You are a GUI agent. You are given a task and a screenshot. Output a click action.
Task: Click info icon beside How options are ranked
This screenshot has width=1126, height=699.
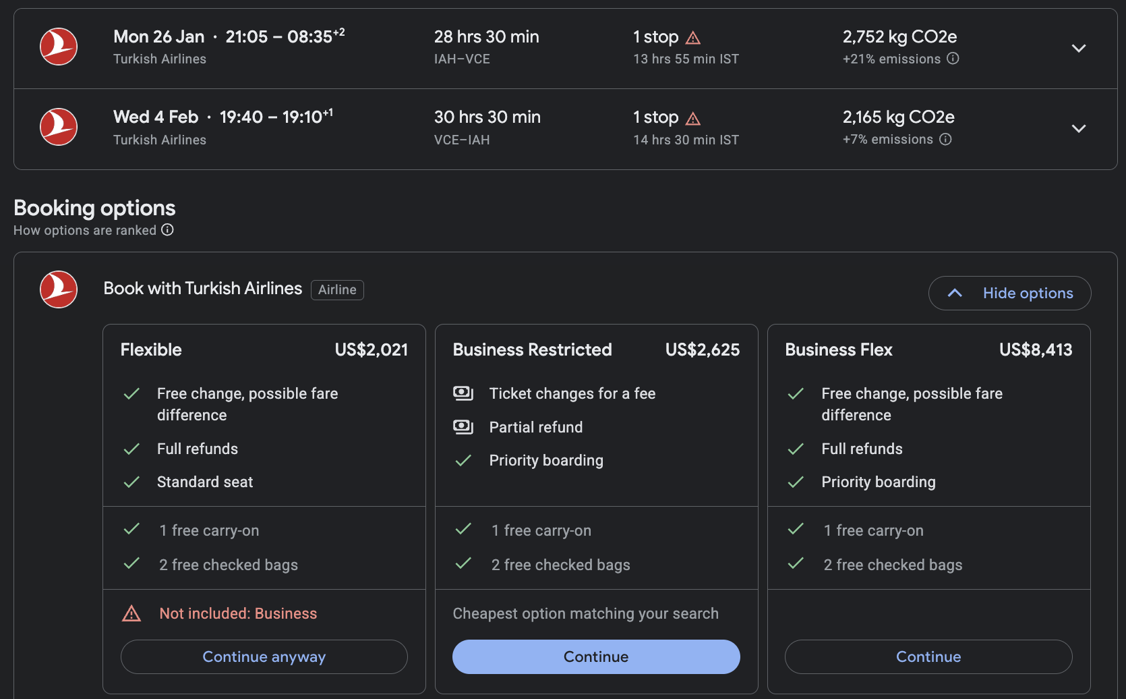tap(167, 230)
